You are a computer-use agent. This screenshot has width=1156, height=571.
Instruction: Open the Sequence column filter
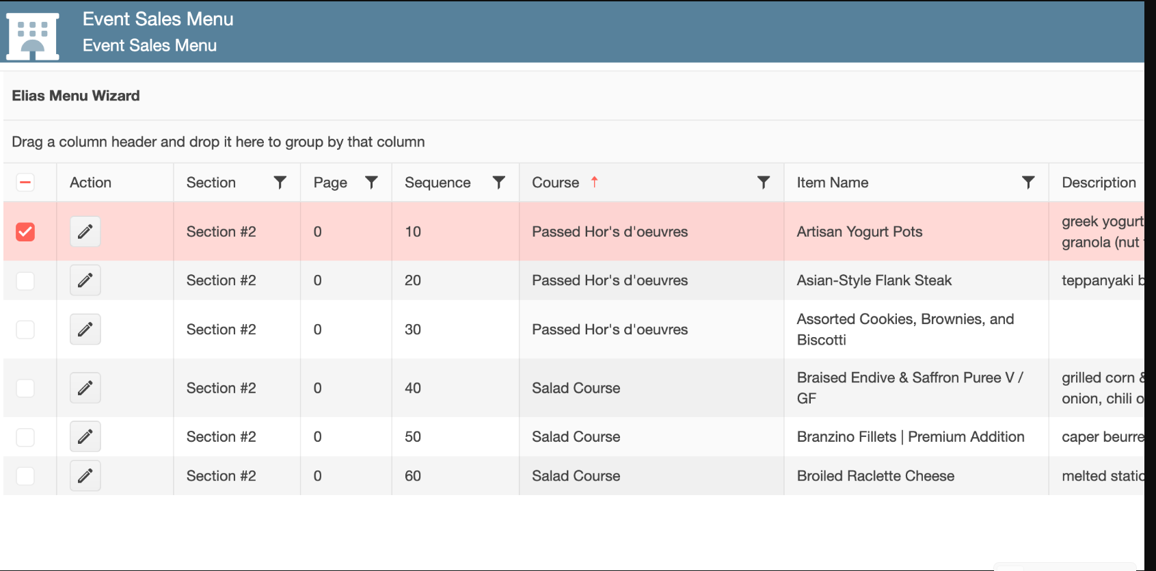(499, 183)
